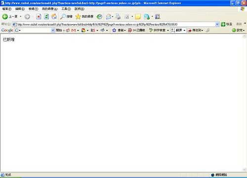The width and height of the screenshot is (247, 178).
Task: Click the Gmail M icon in Google toolbar
Action: pyautogui.click(x=74, y=30)
